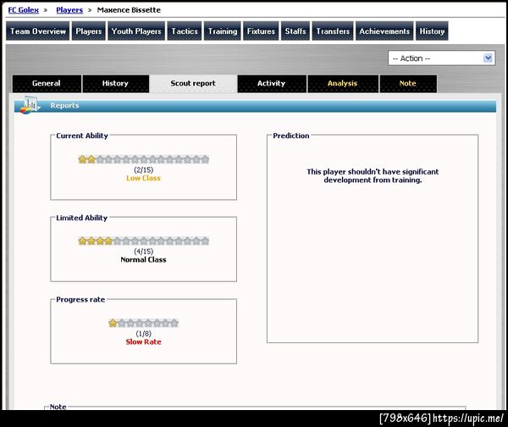Click the Maxence Bissette breadcrumb text
Viewport: 508px width, 427px height.
[x=129, y=10]
